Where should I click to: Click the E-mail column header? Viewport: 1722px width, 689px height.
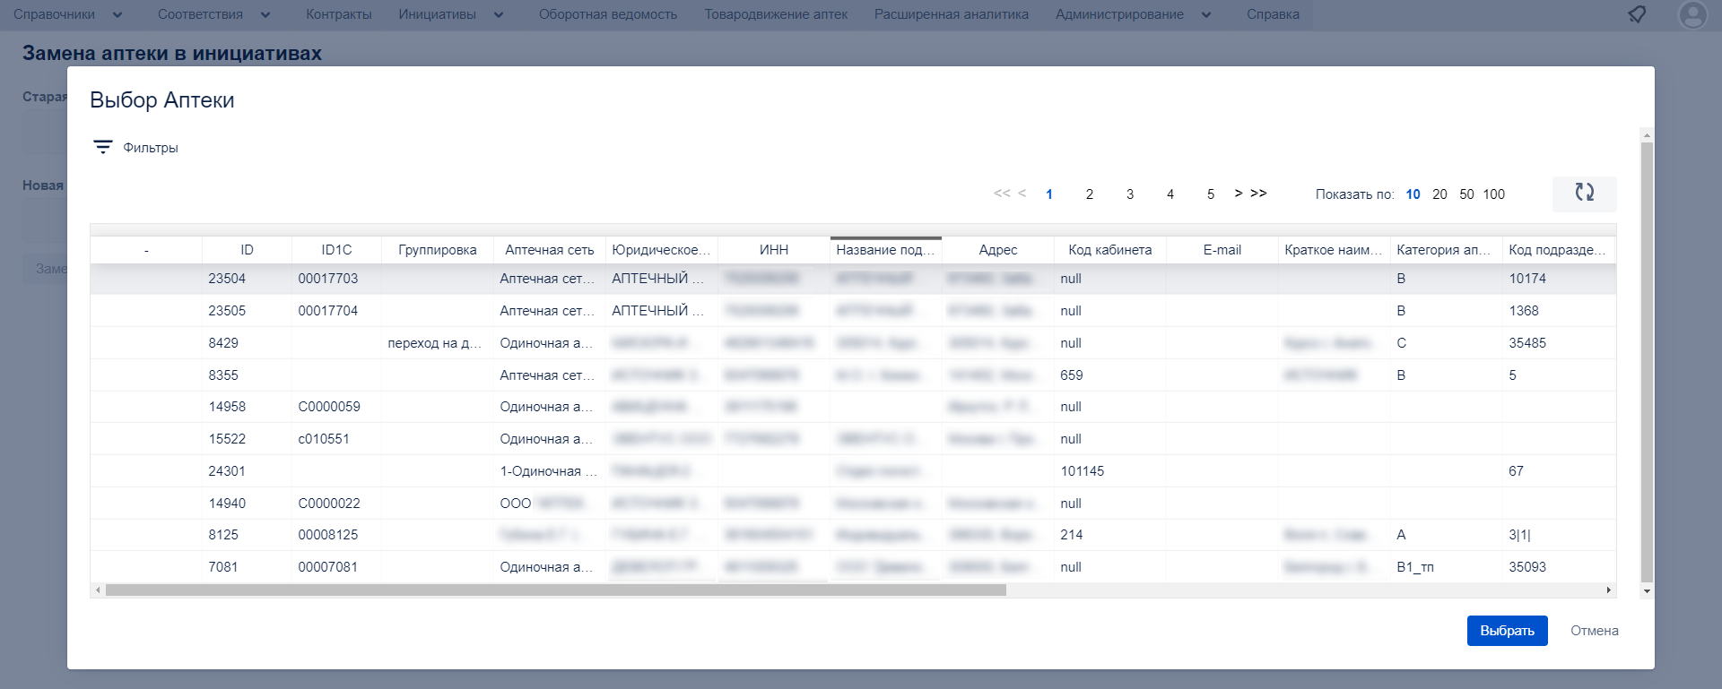[1222, 250]
